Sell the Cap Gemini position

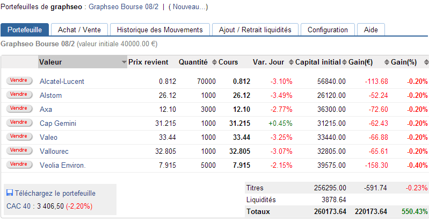pyautogui.click(x=19, y=123)
